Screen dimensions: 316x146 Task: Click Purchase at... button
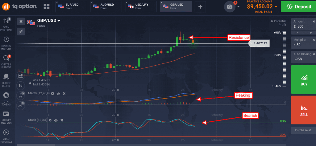coord(304,130)
